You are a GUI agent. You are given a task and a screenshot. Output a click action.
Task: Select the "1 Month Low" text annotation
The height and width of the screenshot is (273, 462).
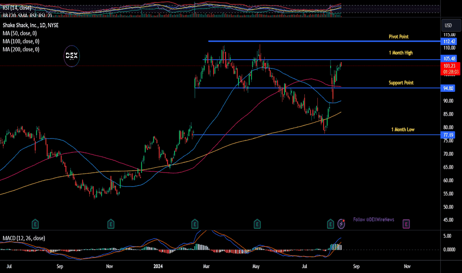pyautogui.click(x=403, y=130)
